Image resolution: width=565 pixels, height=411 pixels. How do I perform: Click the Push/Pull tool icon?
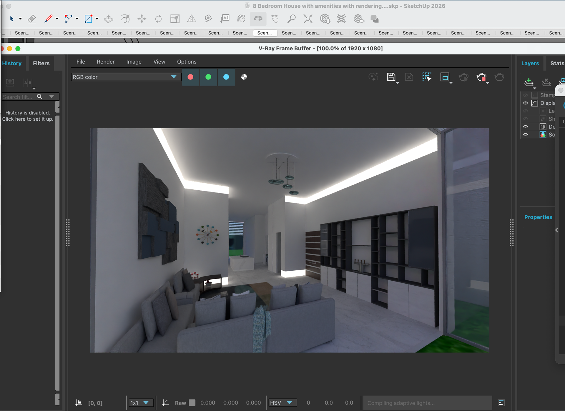click(109, 19)
